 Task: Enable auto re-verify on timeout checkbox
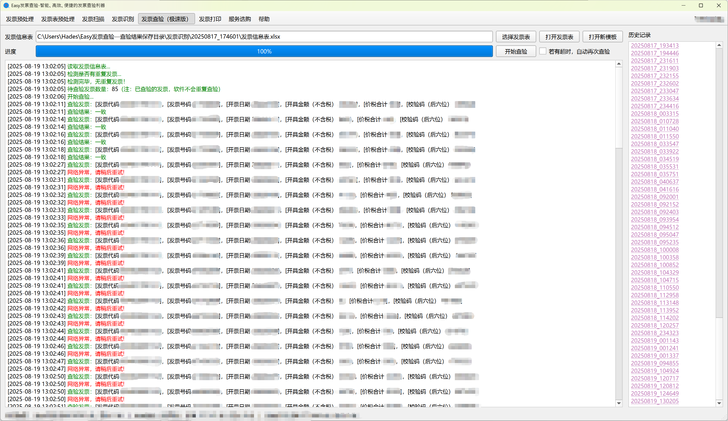(543, 51)
